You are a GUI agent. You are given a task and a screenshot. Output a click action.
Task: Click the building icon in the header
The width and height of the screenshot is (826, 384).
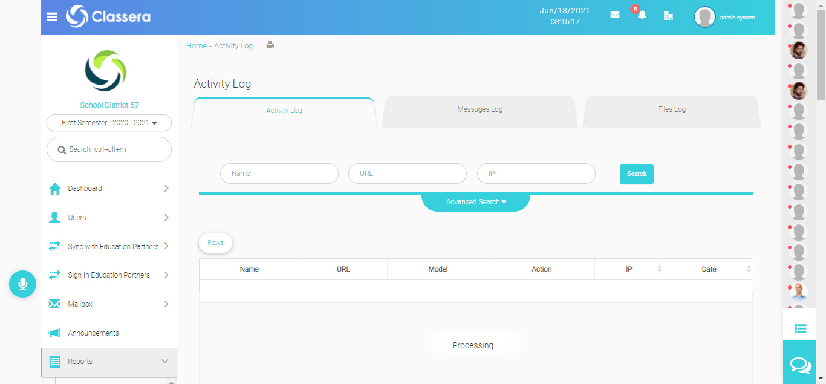tap(668, 16)
